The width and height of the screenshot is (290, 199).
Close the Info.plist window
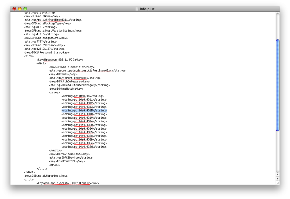point(14,9)
